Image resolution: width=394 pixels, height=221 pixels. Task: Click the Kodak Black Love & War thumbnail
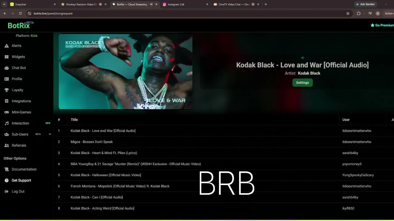(x=126, y=72)
